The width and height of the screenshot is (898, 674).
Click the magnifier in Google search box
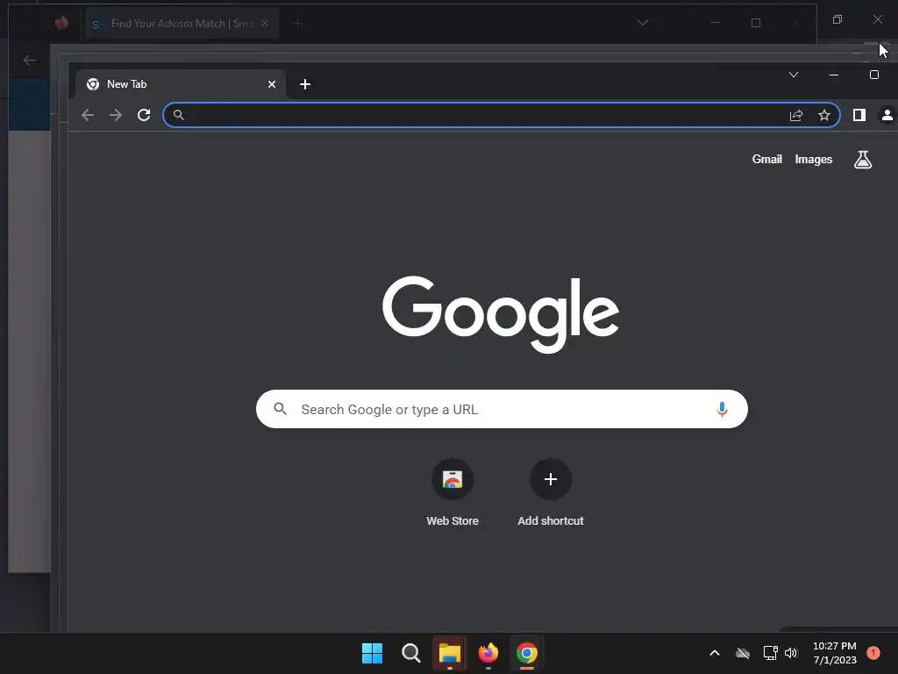pyautogui.click(x=280, y=409)
